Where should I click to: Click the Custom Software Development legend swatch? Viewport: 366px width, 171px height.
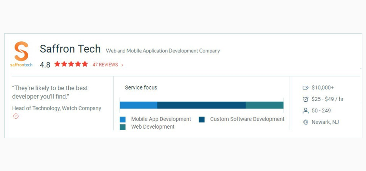(x=202, y=120)
